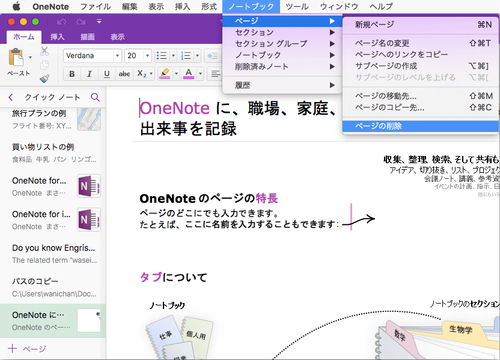This screenshot has height=360, width=500.
Task: Open Customize Quick Access Toolbar arrow
Action: tap(99, 22)
